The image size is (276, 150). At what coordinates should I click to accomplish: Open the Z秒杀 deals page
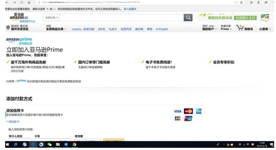tap(101, 29)
